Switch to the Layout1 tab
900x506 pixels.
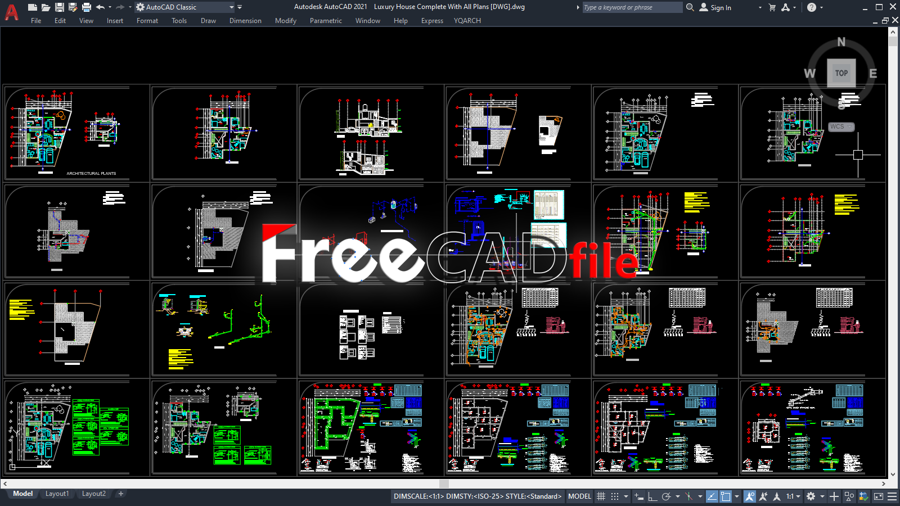pos(57,494)
